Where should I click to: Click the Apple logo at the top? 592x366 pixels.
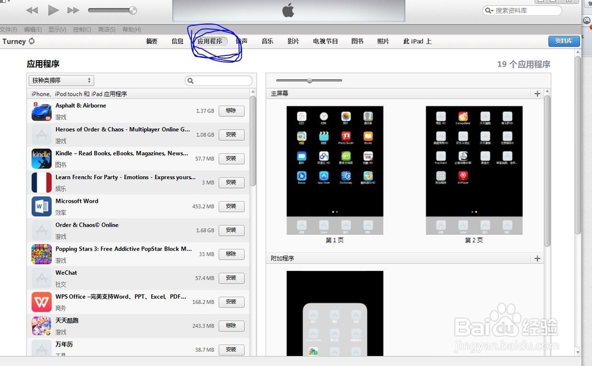287,9
